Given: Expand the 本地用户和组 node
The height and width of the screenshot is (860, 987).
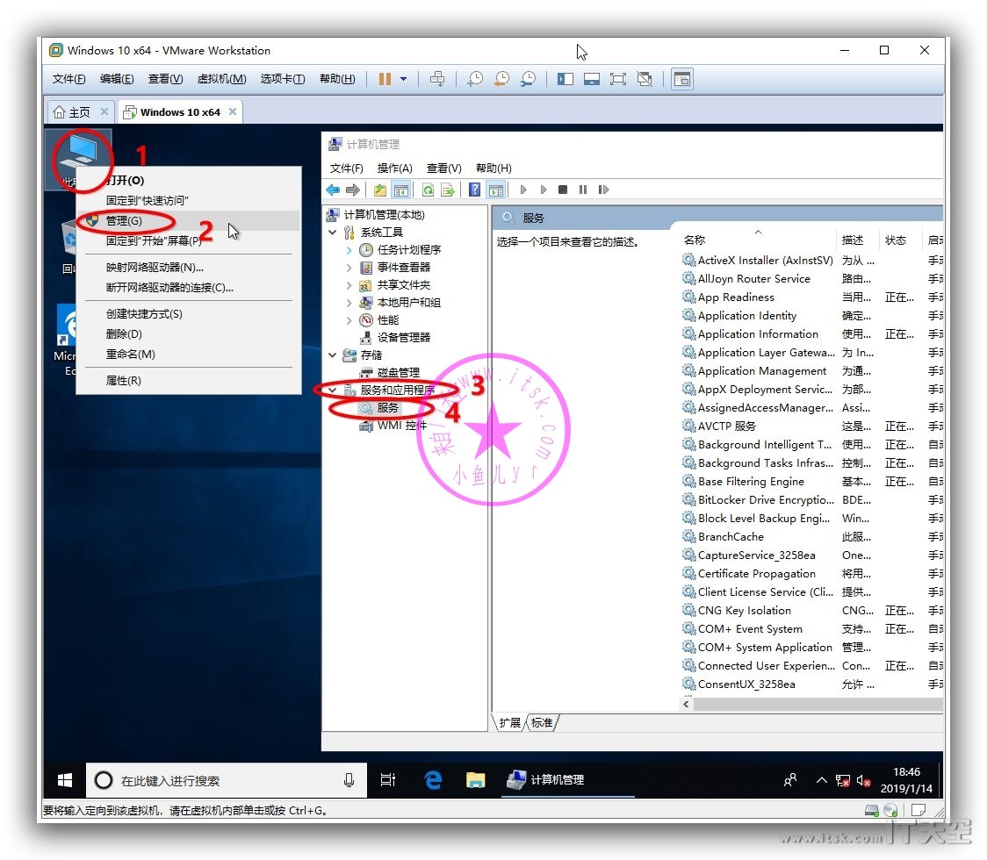Looking at the screenshot, I should pyautogui.click(x=349, y=303).
